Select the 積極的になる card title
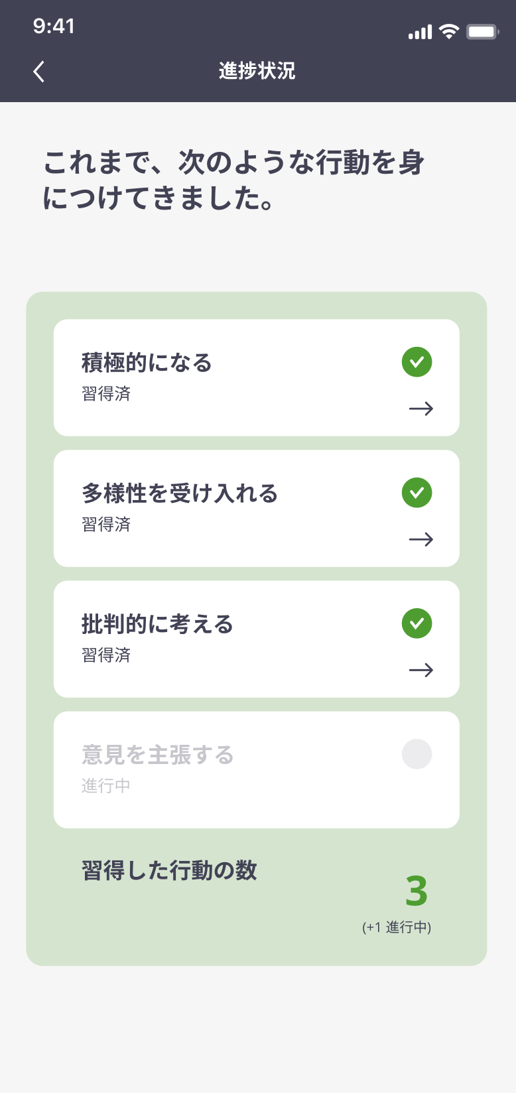516x1093 pixels. point(147,363)
